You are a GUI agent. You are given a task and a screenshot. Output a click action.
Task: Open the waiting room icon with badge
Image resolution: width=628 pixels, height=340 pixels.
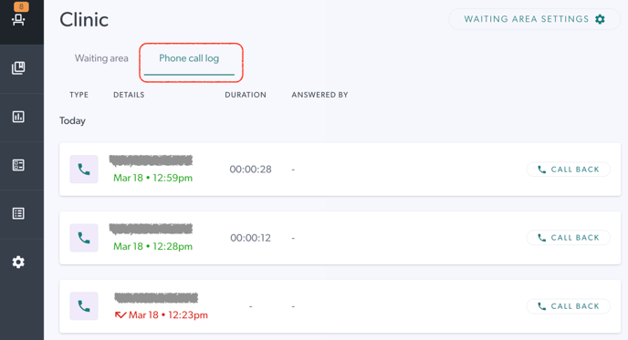click(x=18, y=18)
